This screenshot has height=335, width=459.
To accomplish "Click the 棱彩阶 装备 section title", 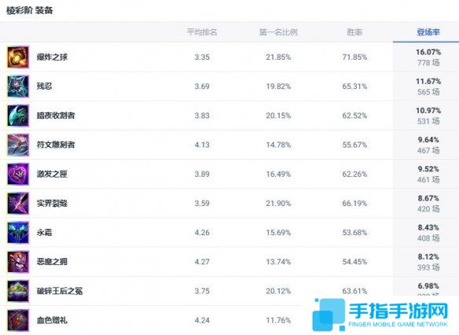I will pyautogui.click(x=30, y=10).
